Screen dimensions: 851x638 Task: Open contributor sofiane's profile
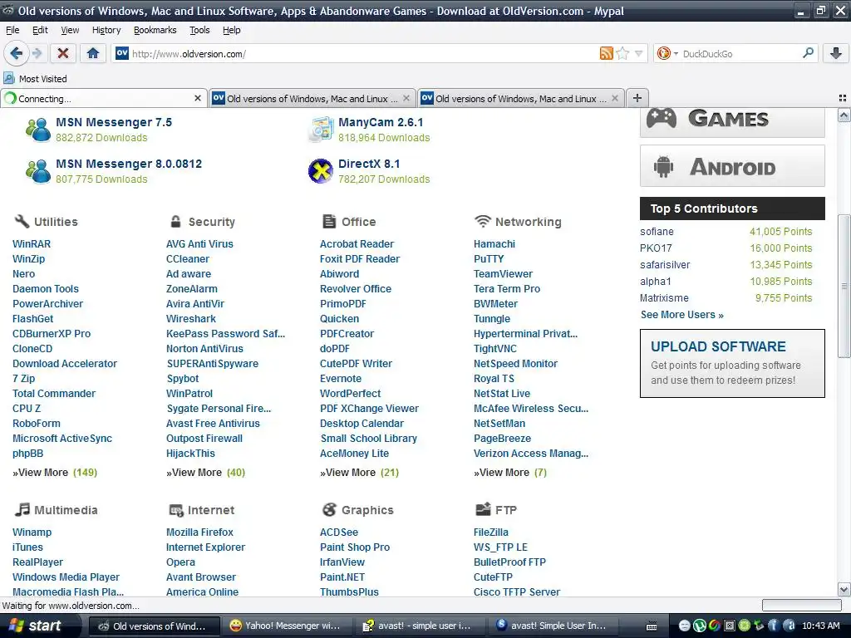click(657, 231)
